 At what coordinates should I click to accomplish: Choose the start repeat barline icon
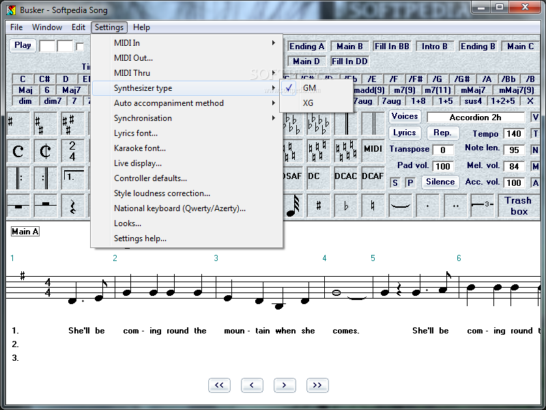coord(18,178)
